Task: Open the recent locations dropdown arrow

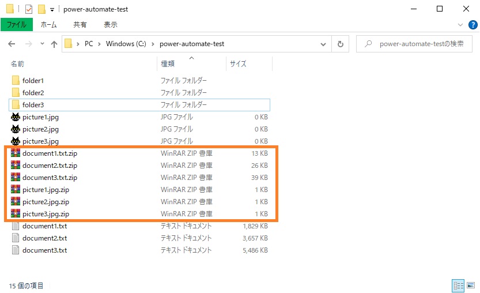Action: [42, 44]
